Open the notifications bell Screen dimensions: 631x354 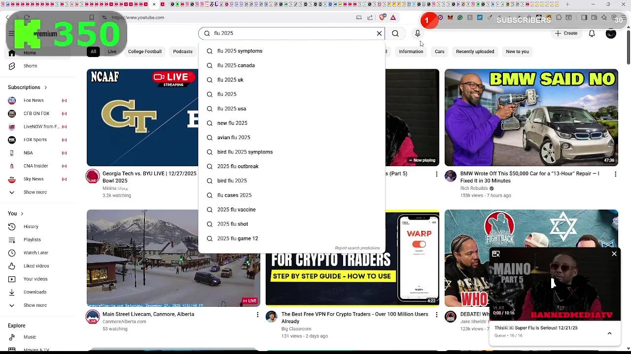click(592, 33)
